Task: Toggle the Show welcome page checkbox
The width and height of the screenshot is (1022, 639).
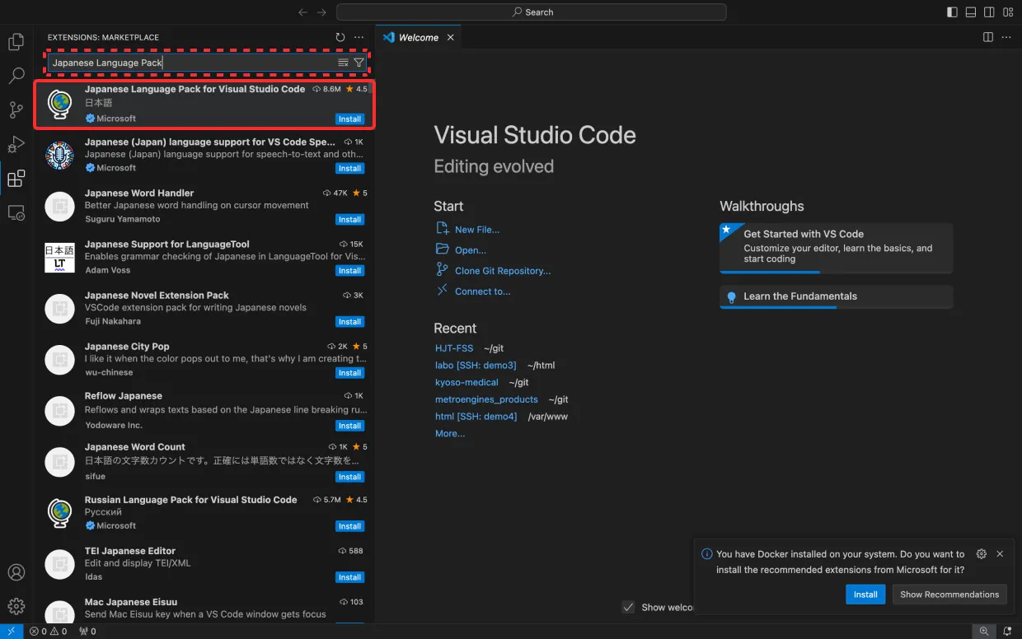Action: pos(628,608)
